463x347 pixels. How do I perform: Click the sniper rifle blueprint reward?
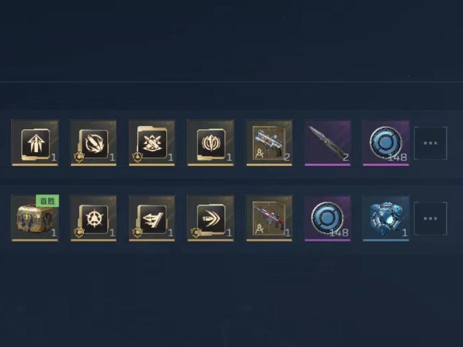[269, 218]
